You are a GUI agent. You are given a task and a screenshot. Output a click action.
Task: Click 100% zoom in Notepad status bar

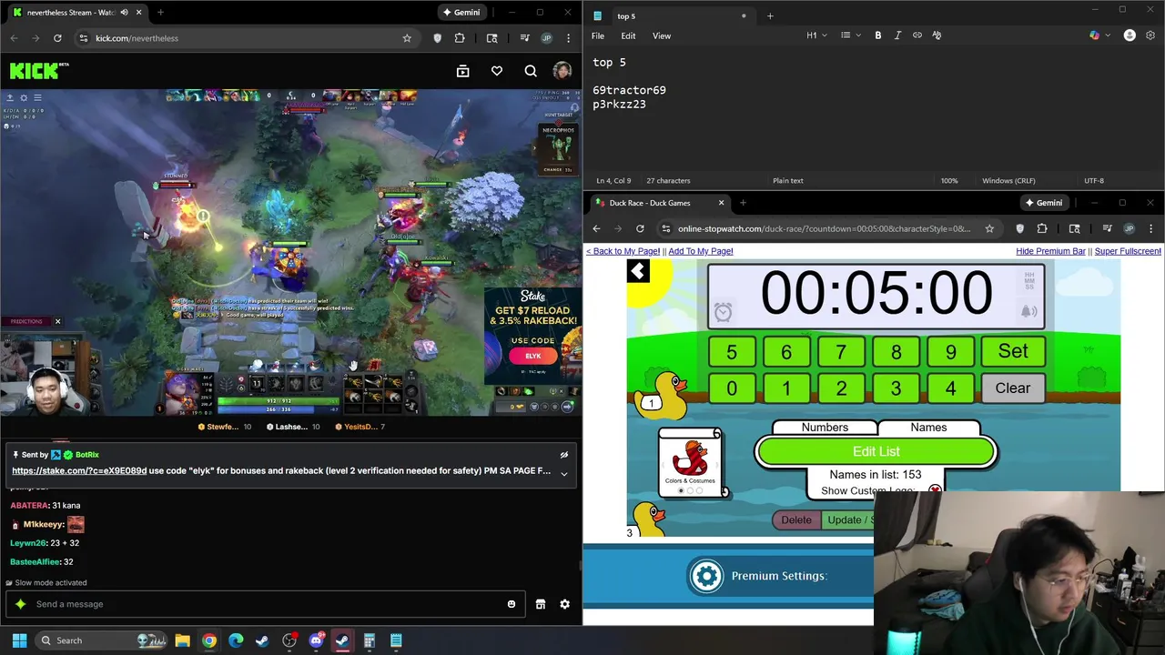click(x=949, y=180)
